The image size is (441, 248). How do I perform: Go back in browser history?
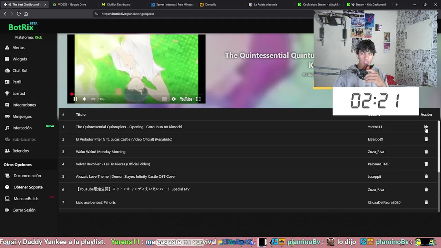coord(5,14)
